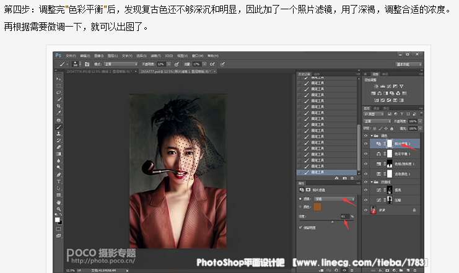Open the 窗口(W) menu
Screen dimensions: 459x273
pos(198,56)
